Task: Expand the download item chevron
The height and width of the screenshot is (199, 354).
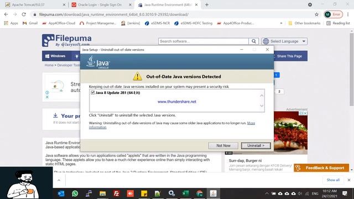Action: click(x=59, y=180)
